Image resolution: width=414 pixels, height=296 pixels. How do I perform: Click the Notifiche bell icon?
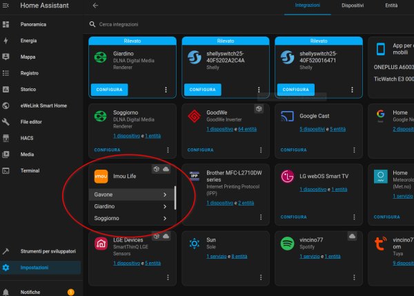pyautogui.click(x=6, y=292)
